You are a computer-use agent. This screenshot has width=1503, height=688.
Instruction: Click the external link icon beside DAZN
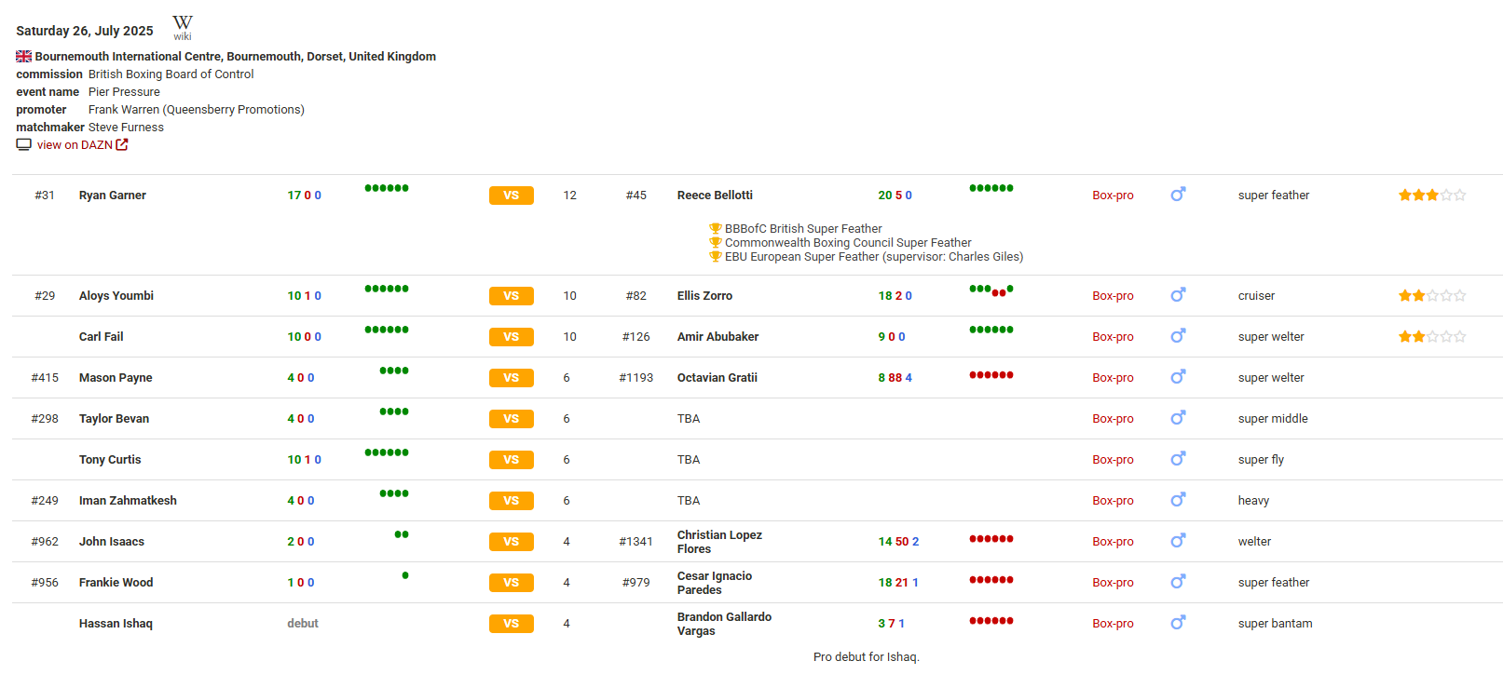[122, 145]
